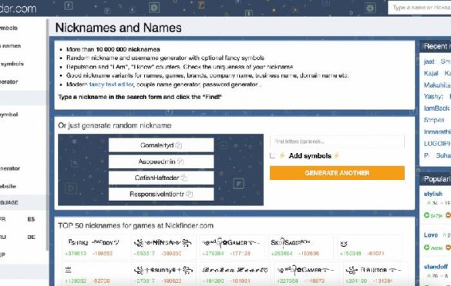The height and width of the screenshot is (286, 451).
Task: Copy the ResponsiveIntiontr nickname icon
Action: [x=189, y=195]
